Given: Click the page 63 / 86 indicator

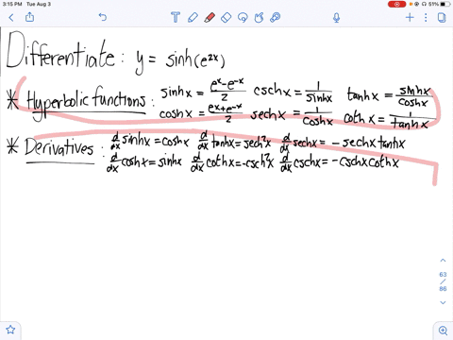Looking at the screenshot, I should coord(443,281).
